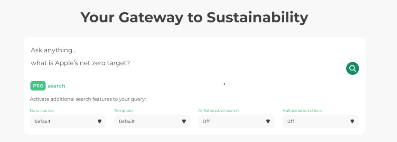Toggle AI Exhaustive search Off selector
Image resolution: width=397 pixels, height=142 pixels.
236,121
